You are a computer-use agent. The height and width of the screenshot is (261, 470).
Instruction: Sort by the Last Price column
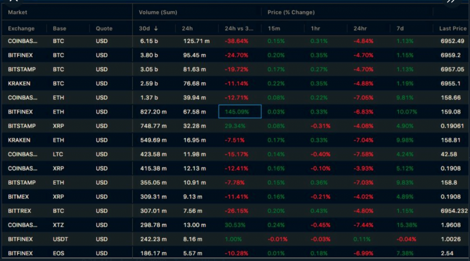452,28
